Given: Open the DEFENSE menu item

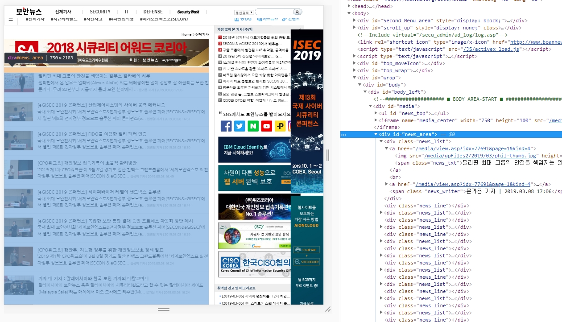Looking at the screenshot, I should coord(153,12).
